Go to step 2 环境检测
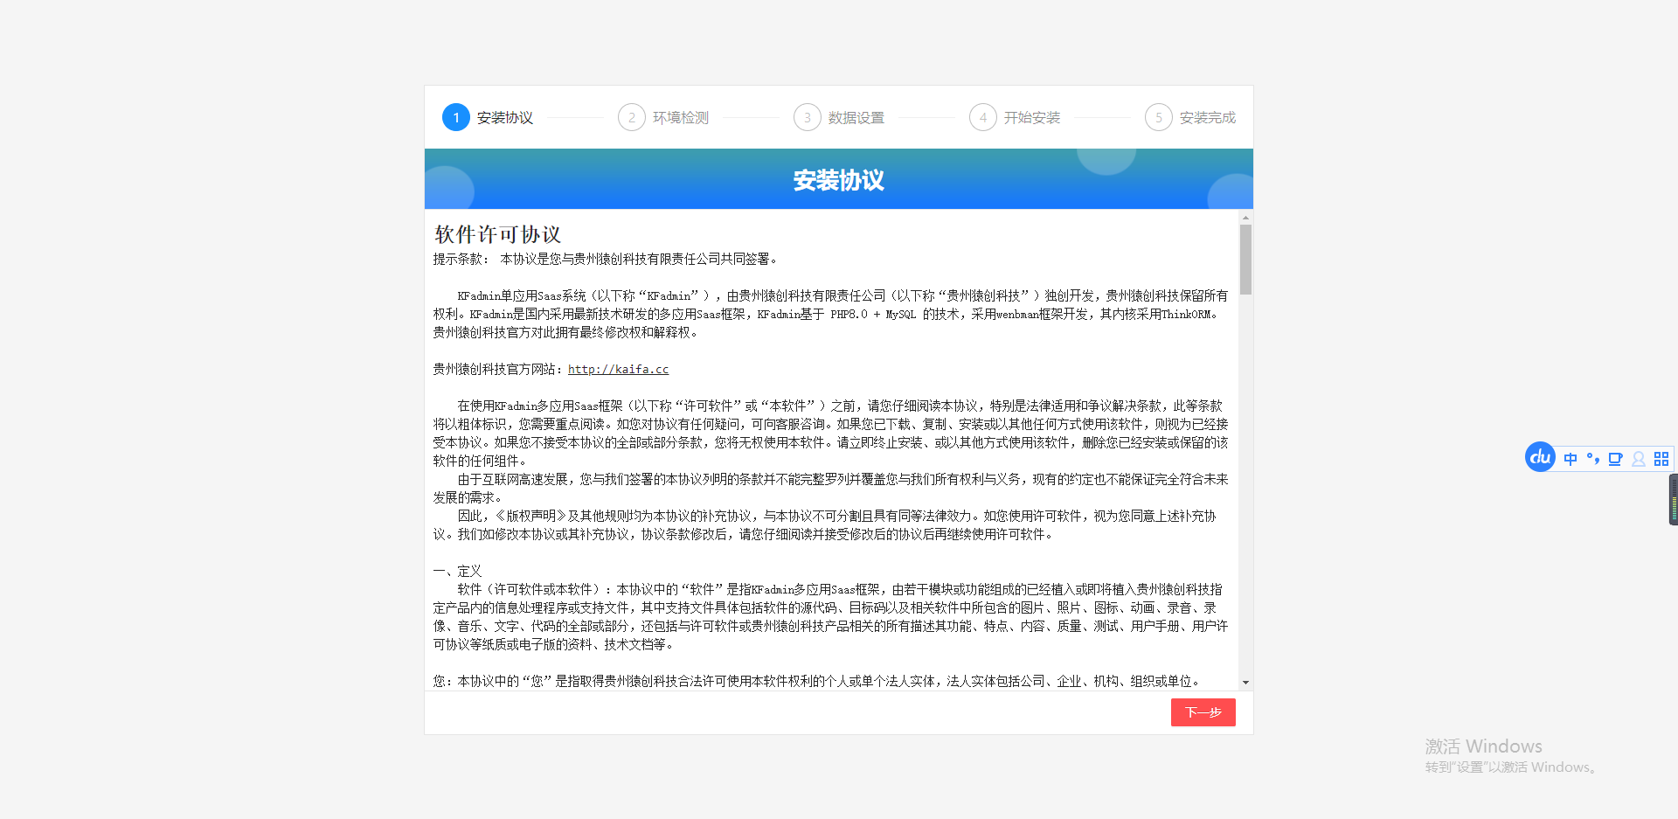Viewport: 1678px width, 819px height. pos(663,117)
